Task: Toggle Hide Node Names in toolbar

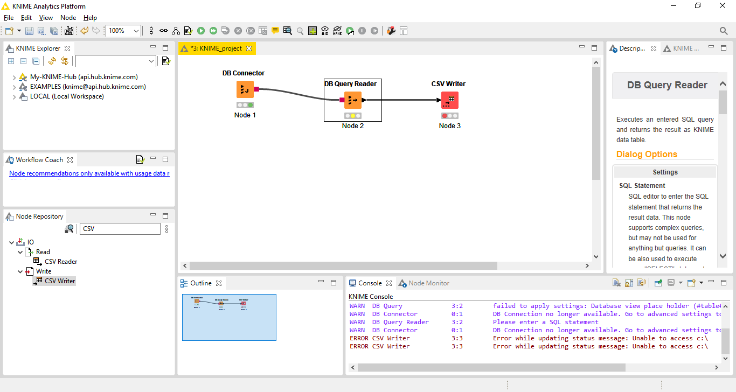Action: click(x=337, y=31)
